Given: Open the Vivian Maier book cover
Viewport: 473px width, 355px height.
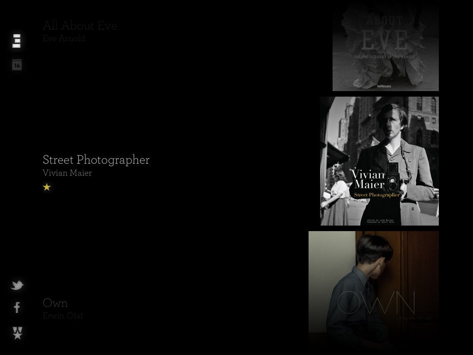Looking at the screenshot, I should click(x=380, y=161).
